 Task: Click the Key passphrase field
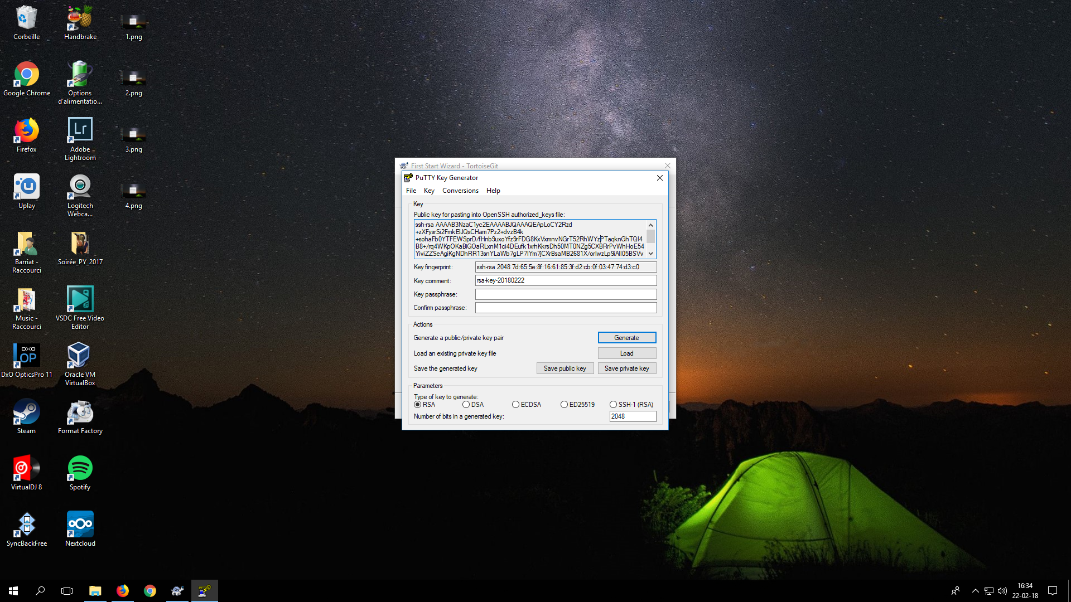(x=566, y=294)
